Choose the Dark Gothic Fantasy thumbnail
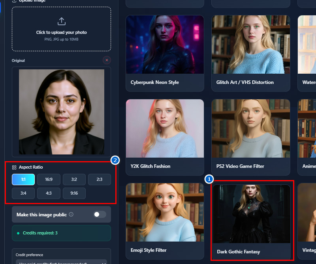Screen dimensions: 316x264 pos(252,214)
